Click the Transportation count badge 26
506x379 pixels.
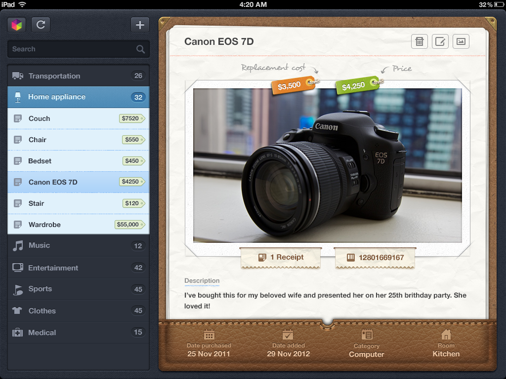click(138, 76)
